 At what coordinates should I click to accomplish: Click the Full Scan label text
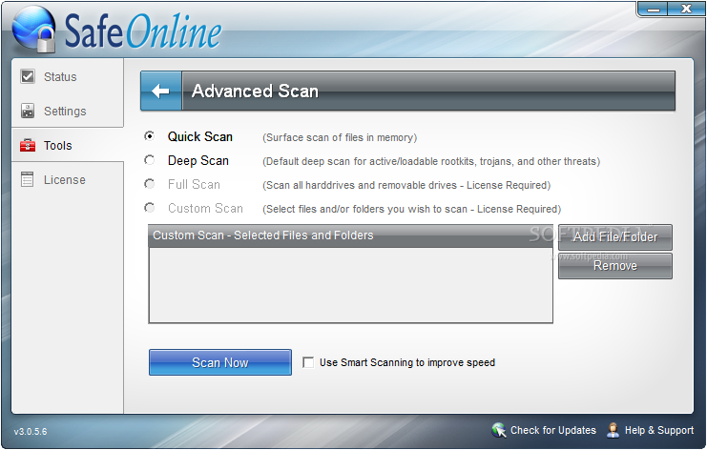[194, 184]
